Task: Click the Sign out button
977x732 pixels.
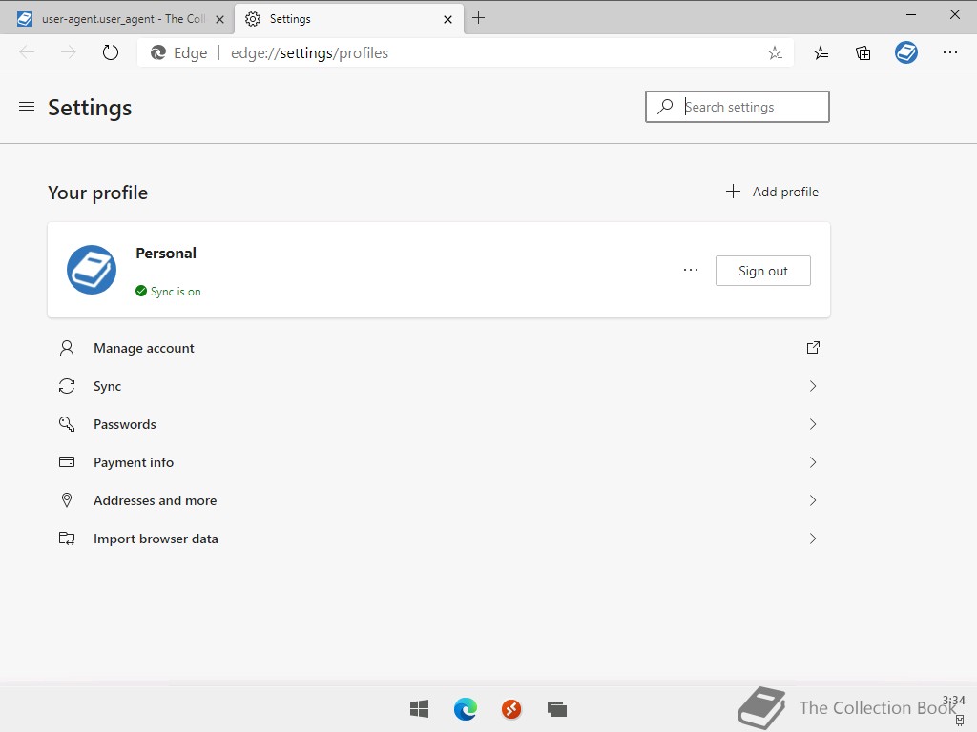Action: click(762, 271)
